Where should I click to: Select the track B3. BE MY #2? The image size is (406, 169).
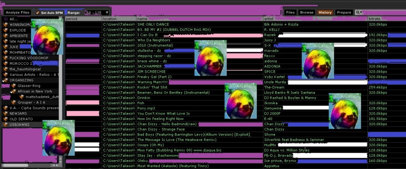click(174, 30)
